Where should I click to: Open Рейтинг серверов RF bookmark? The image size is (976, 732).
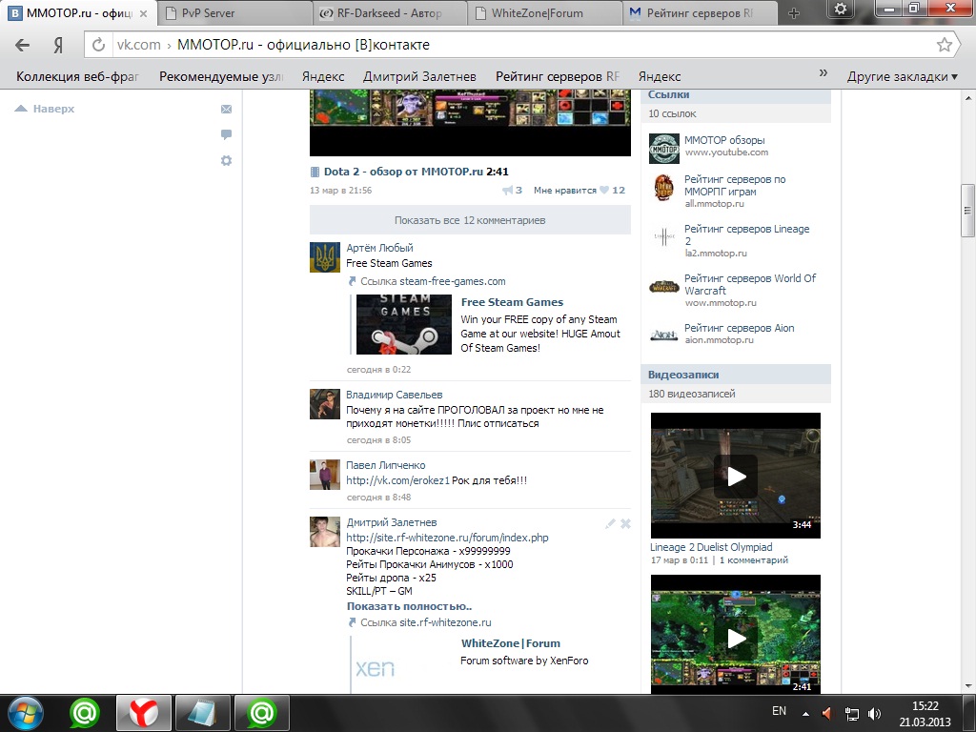click(x=557, y=76)
